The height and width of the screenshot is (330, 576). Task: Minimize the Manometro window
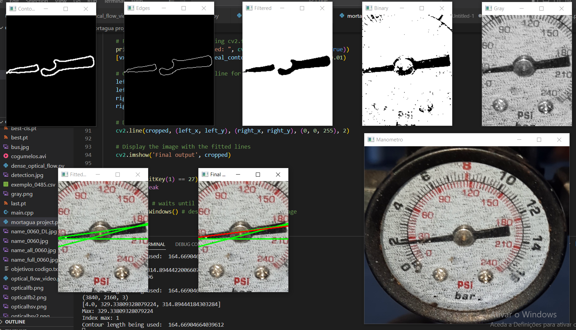pos(519,139)
